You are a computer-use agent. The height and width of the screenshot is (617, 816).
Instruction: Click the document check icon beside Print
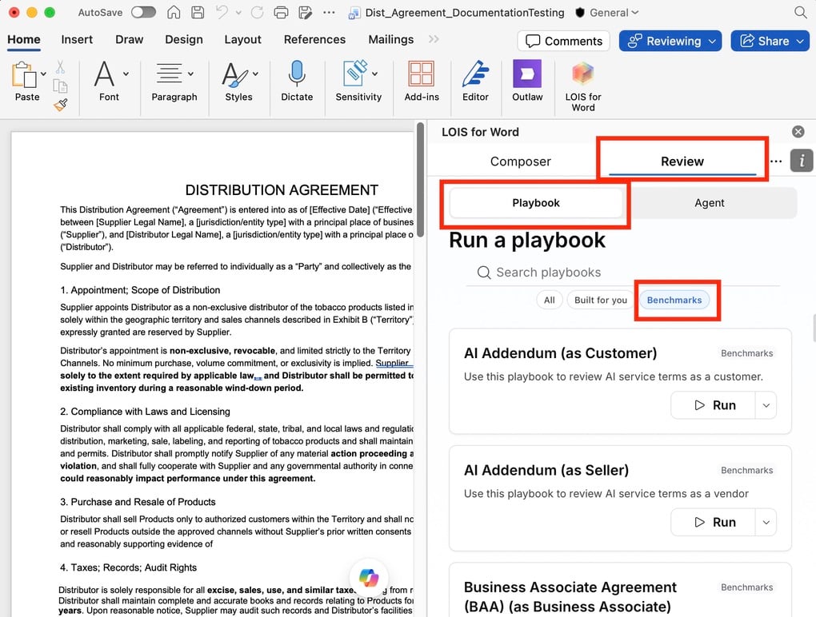(x=306, y=12)
